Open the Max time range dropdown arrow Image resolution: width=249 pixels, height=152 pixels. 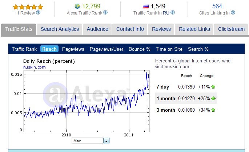106,141
